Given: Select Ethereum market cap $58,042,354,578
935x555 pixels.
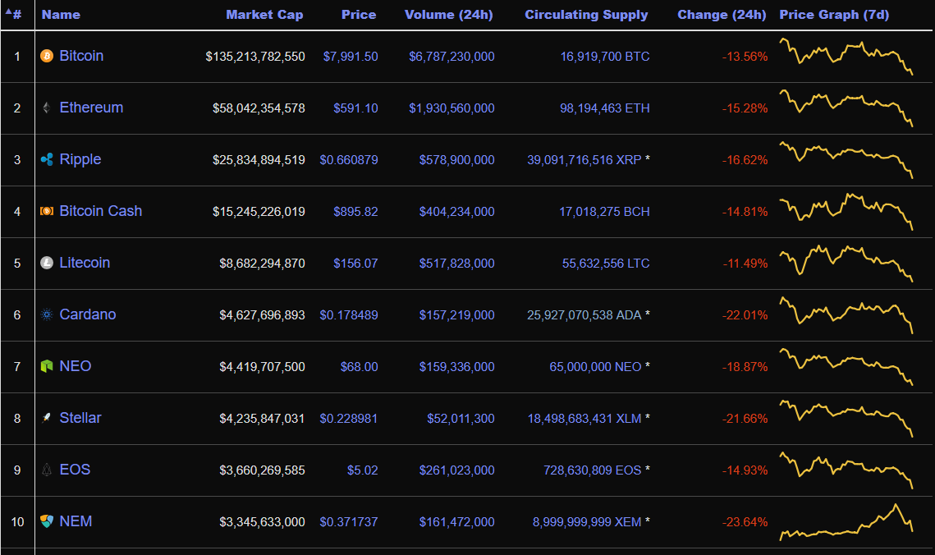Looking at the screenshot, I should pyautogui.click(x=259, y=108).
